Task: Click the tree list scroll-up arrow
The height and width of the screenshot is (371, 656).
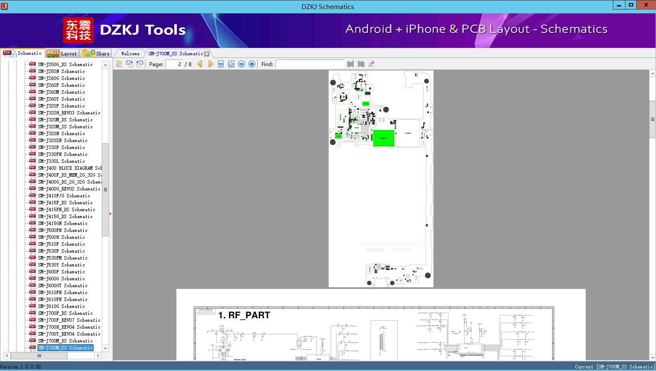Action: click(x=105, y=65)
